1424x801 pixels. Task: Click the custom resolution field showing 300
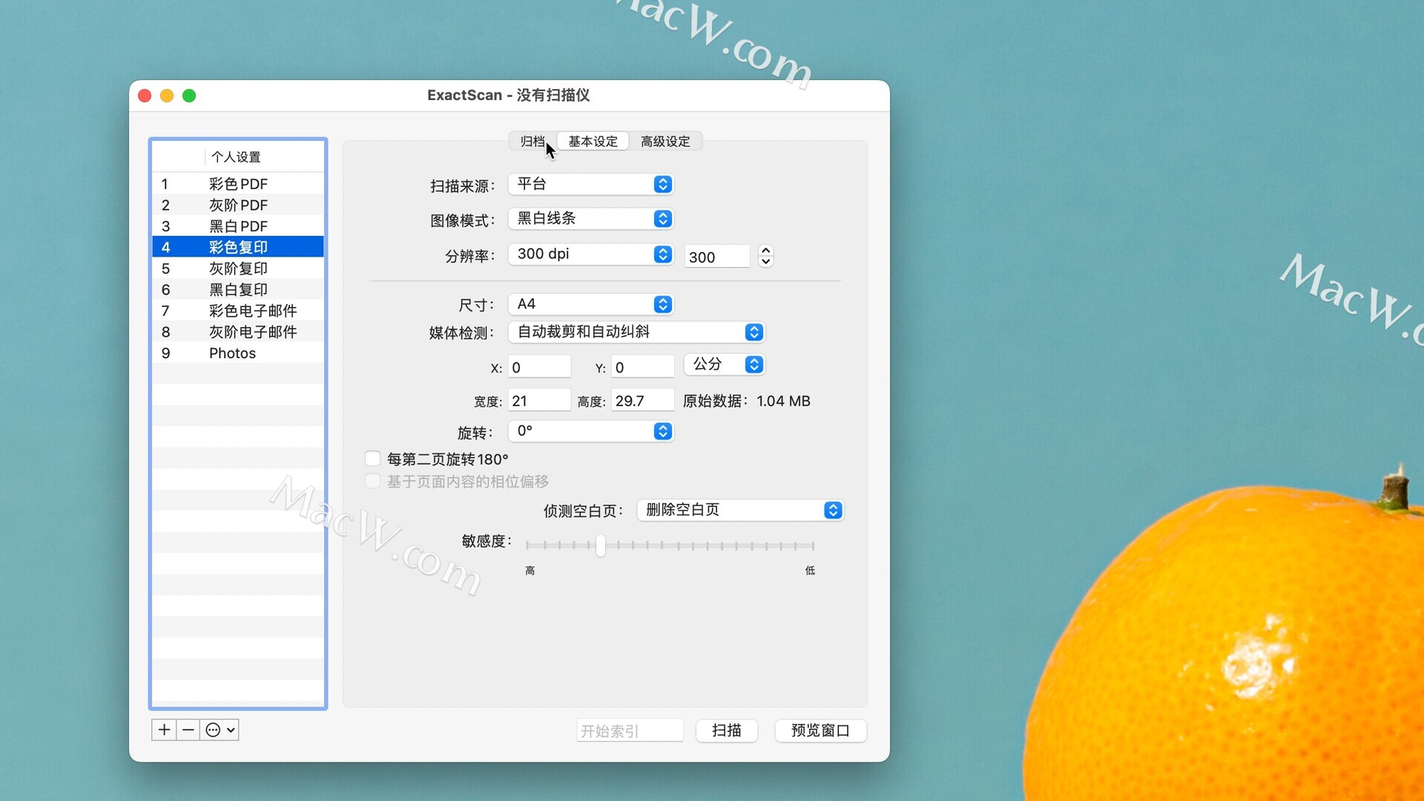[717, 257]
